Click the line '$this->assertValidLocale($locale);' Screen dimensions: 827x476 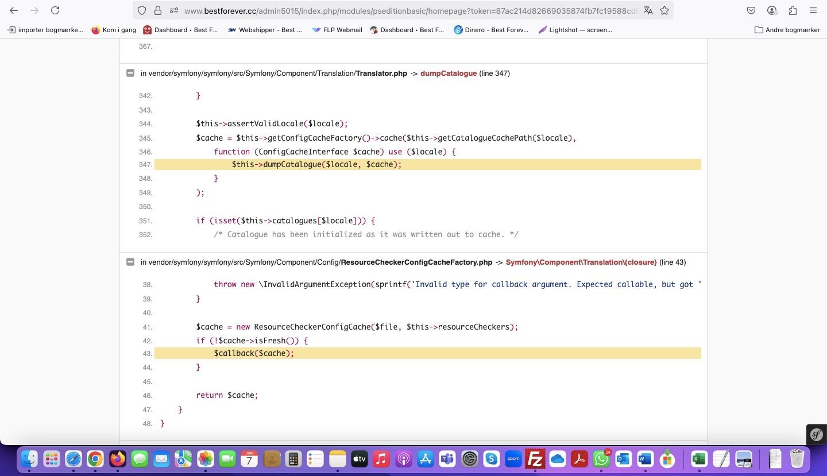pyautogui.click(x=272, y=124)
